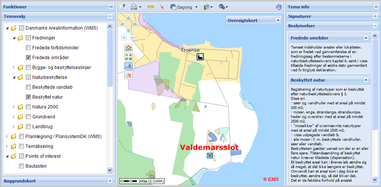
Task: Collapse Beskrivelser with minus button
Action: point(375,25)
